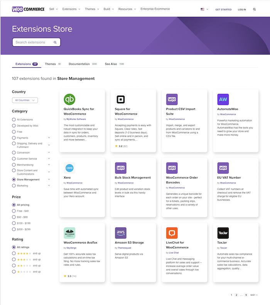Screen dimensions: 270x305
Task: Open the AutomateWoo AW logo icon
Action: (x=223, y=99)
